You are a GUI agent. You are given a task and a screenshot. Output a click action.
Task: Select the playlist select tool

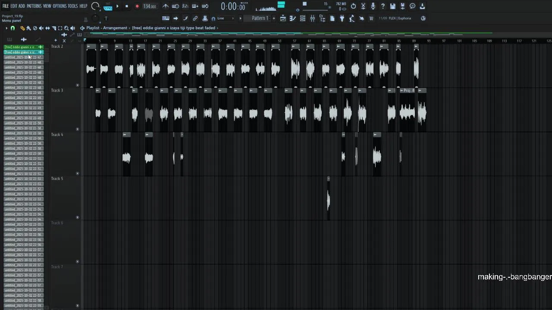tap(60, 28)
